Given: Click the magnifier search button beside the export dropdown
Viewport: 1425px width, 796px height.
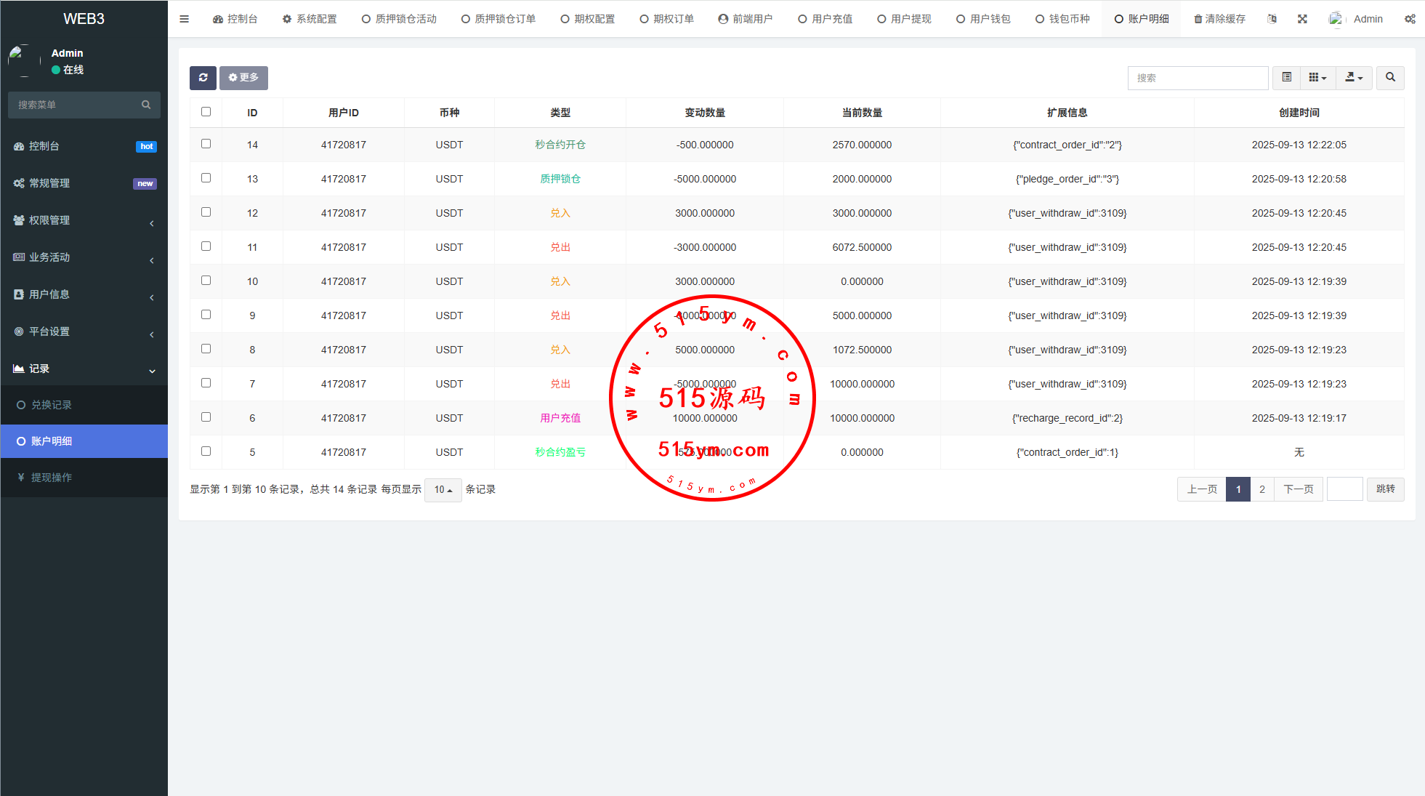Looking at the screenshot, I should coord(1389,77).
